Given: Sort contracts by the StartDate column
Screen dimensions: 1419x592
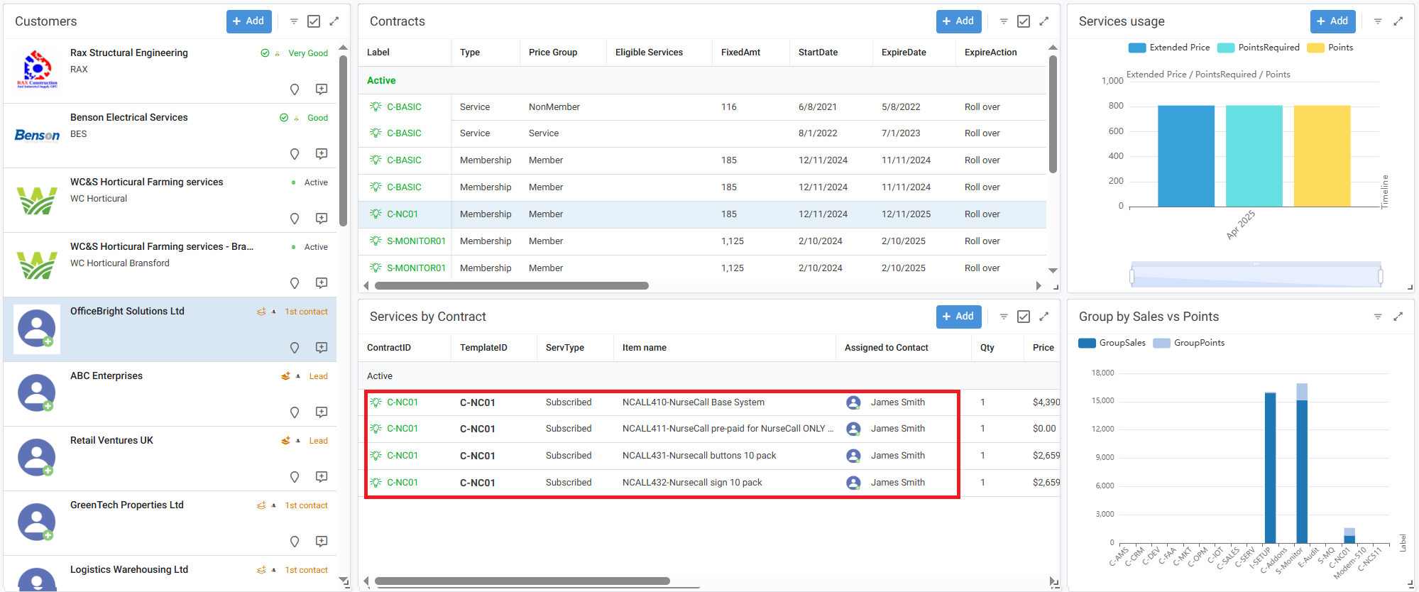Looking at the screenshot, I should [x=818, y=53].
